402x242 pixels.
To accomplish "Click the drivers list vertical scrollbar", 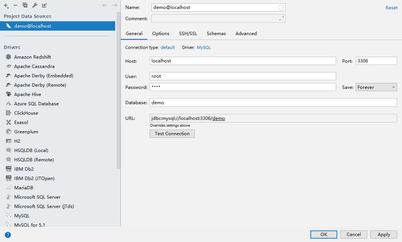I will click(118, 91).
